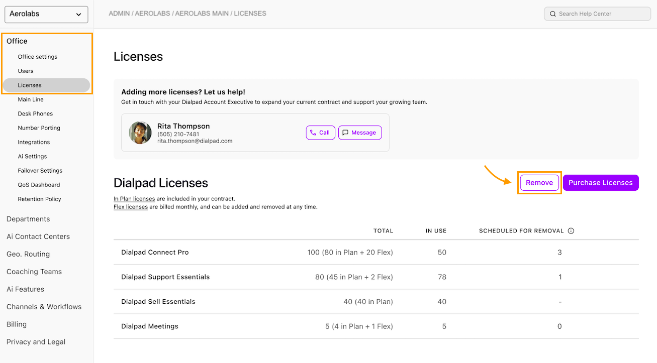Click the TOTAL column header
657x363 pixels.
383,231
